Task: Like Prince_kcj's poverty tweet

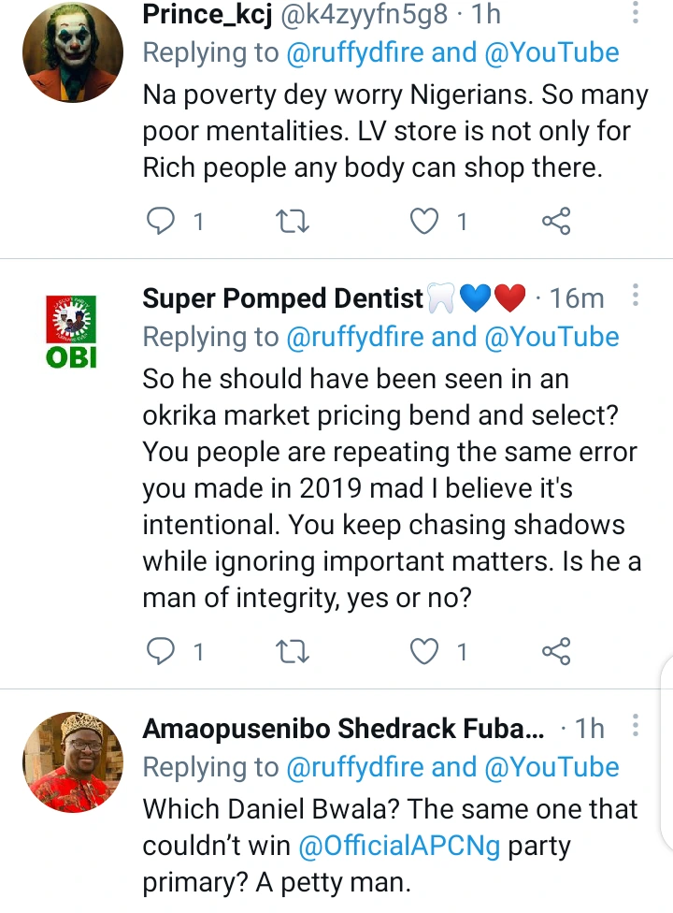Action: click(425, 222)
